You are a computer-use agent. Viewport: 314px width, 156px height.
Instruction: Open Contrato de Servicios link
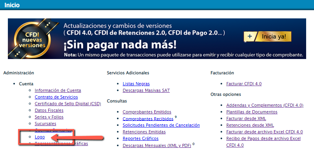tap(56, 97)
